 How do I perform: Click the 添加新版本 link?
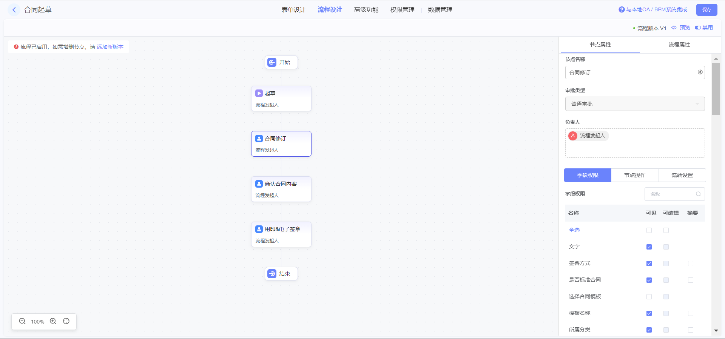coord(110,47)
